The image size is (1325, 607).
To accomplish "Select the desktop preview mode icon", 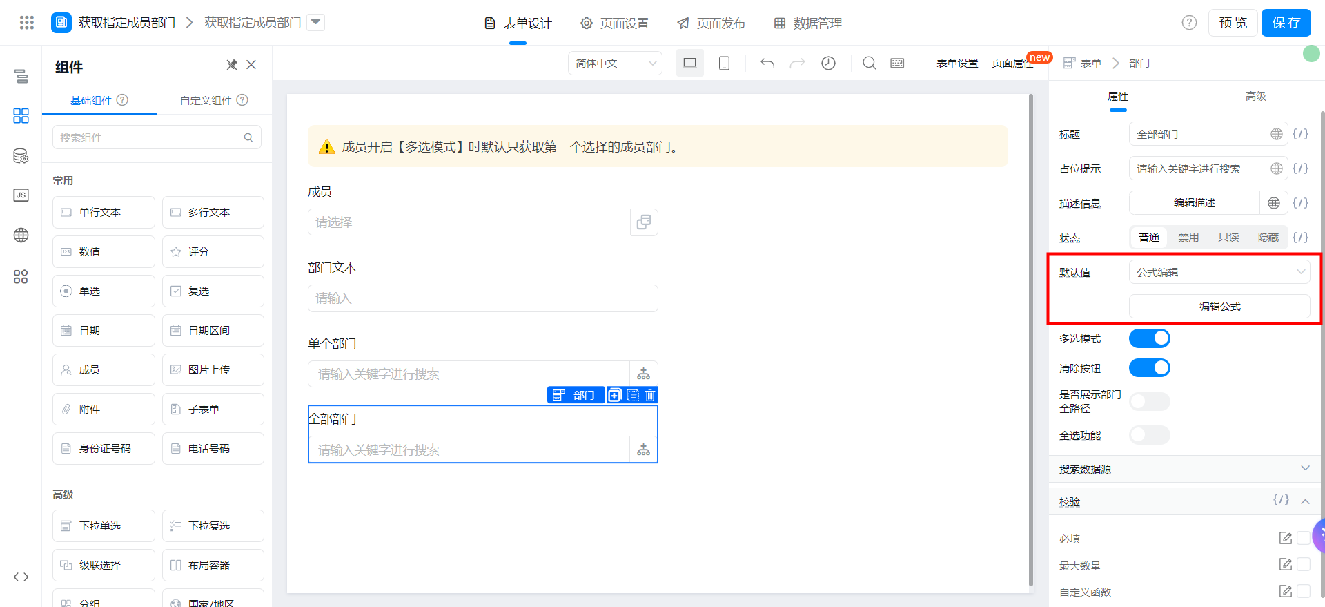I will (689, 63).
